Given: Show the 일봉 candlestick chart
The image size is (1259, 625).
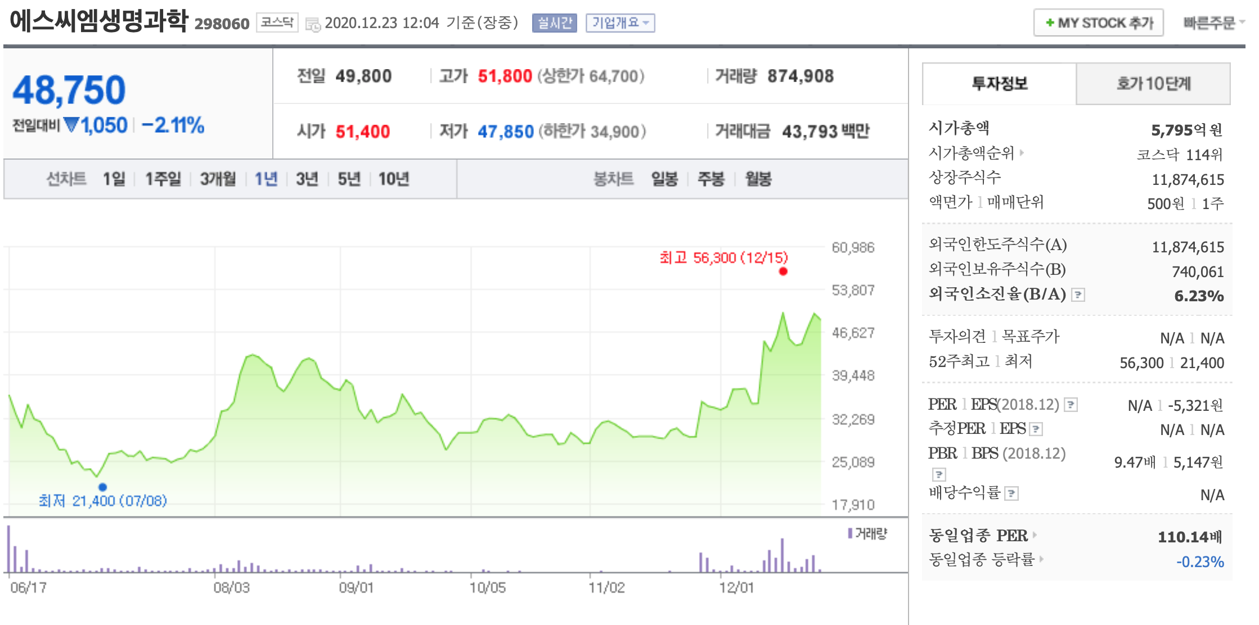Looking at the screenshot, I should [664, 179].
